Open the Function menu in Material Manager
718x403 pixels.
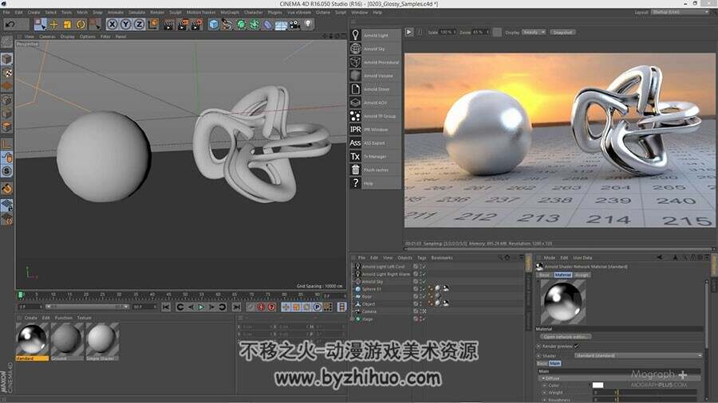64,318
